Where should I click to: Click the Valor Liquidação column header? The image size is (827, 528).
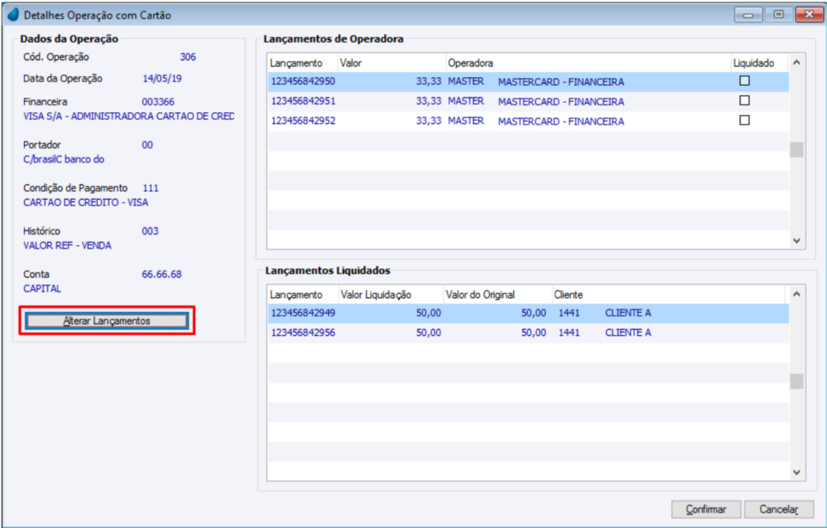tap(391, 294)
